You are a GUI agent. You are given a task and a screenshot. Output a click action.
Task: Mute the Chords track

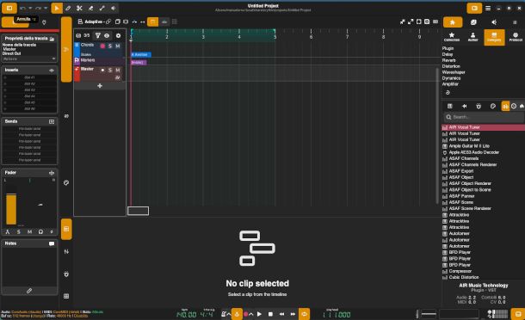pyautogui.click(x=118, y=46)
